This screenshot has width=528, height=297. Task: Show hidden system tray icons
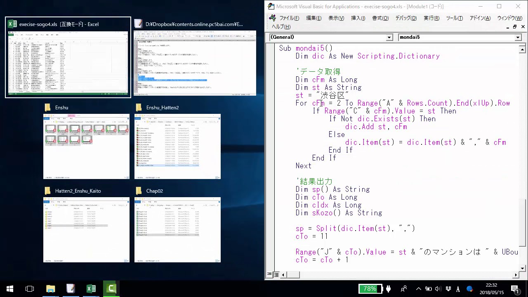(x=418, y=289)
